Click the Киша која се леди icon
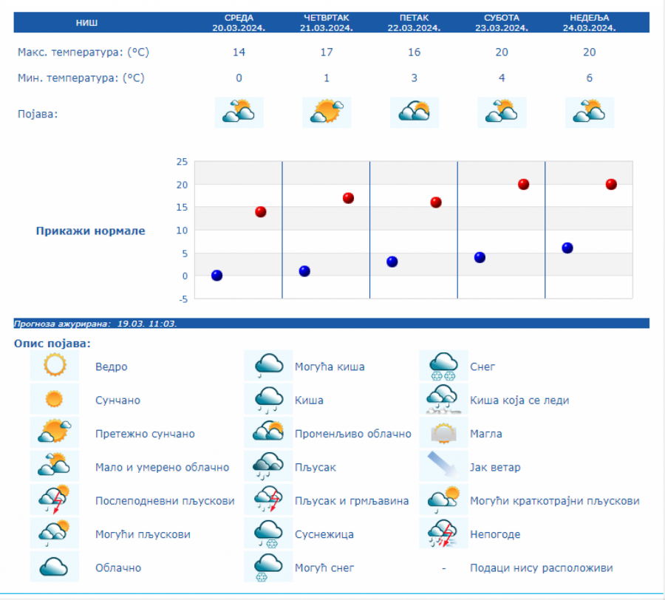The width and height of the screenshot is (665, 600). point(443,400)
